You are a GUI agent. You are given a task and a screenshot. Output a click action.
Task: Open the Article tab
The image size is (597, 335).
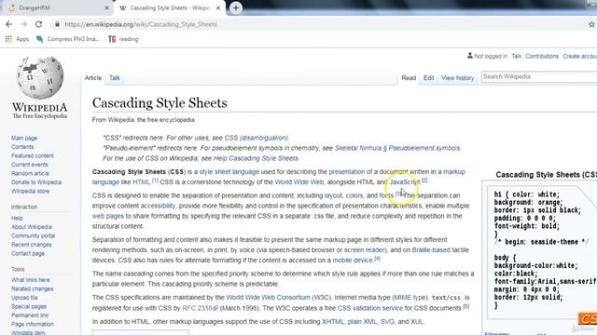pos(93,78)
